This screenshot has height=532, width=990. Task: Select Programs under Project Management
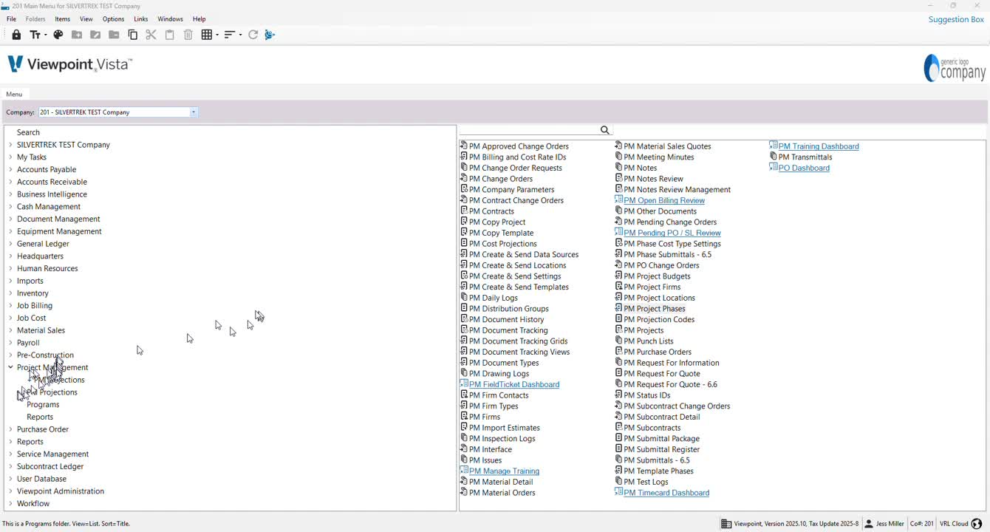[43, 404]
